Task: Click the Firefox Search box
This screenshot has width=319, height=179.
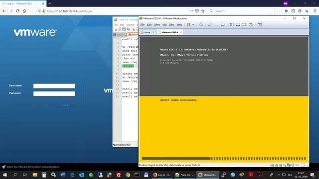Action: (x=241, y=11)
